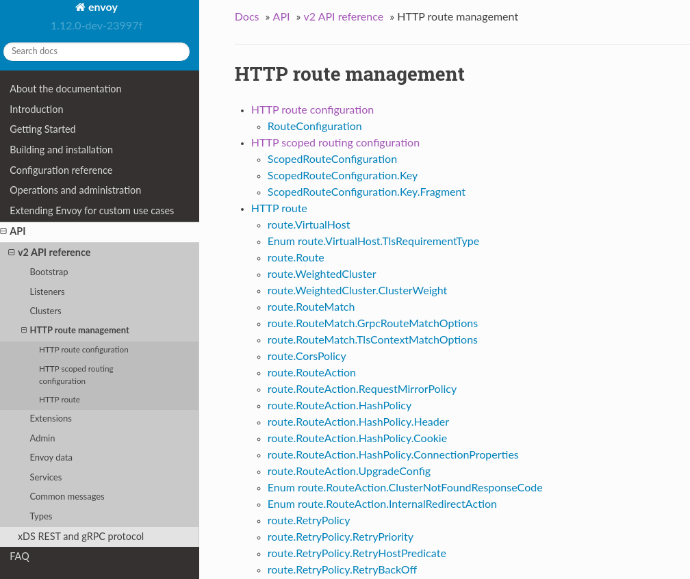This screenshot has width=690, height=579.
Task: Click the envoy home icon
Action: tap(80, 7)
